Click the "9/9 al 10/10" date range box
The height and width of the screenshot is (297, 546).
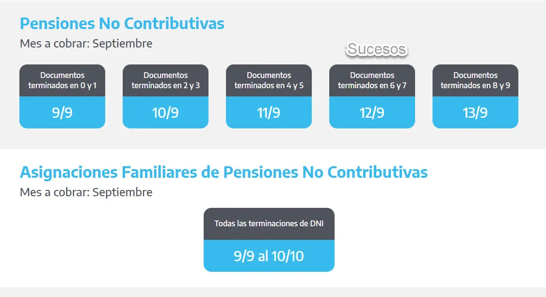click(x=269, y=256)
